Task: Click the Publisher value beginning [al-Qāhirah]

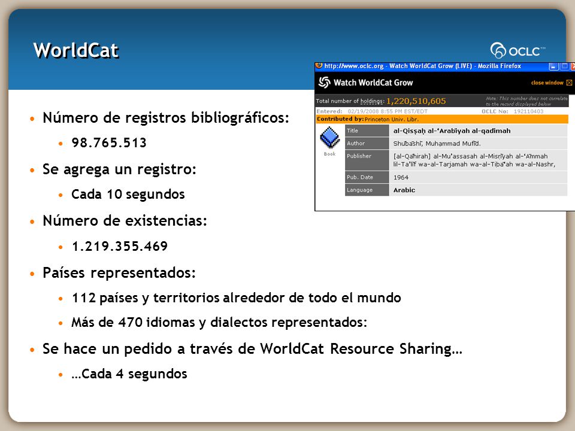Action: click(474, 160)
